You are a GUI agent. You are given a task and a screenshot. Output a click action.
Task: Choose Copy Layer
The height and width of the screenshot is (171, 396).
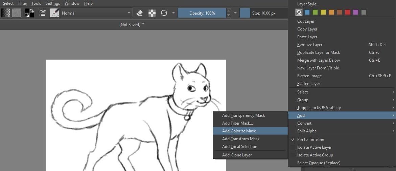click(x=342, y=29)
